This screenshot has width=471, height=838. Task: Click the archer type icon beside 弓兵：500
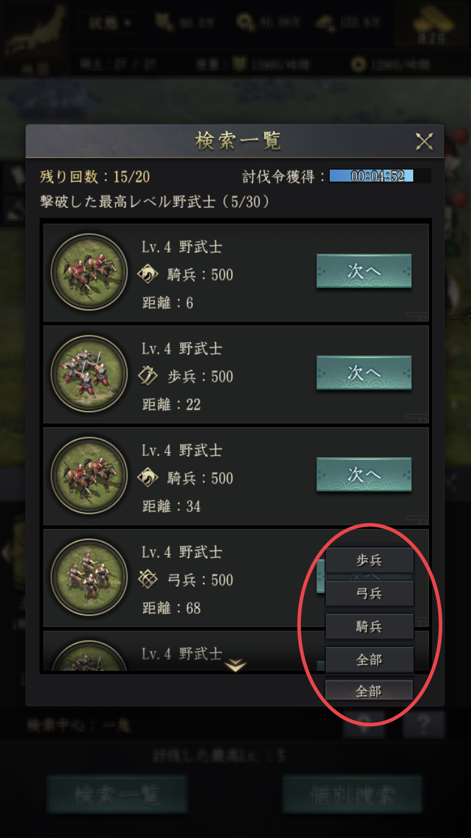point(148,580)
